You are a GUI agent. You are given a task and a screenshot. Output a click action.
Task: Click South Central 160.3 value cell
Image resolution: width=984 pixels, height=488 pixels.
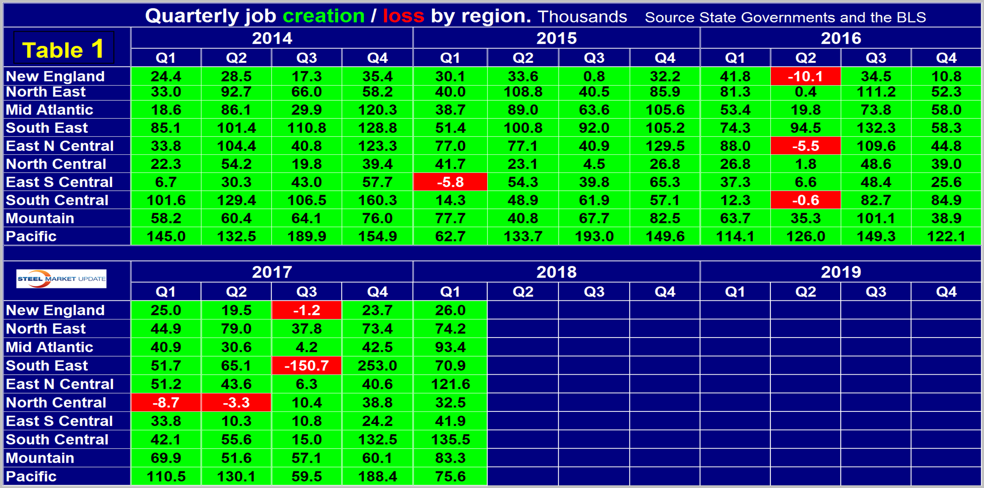click(x=377, y=200)
